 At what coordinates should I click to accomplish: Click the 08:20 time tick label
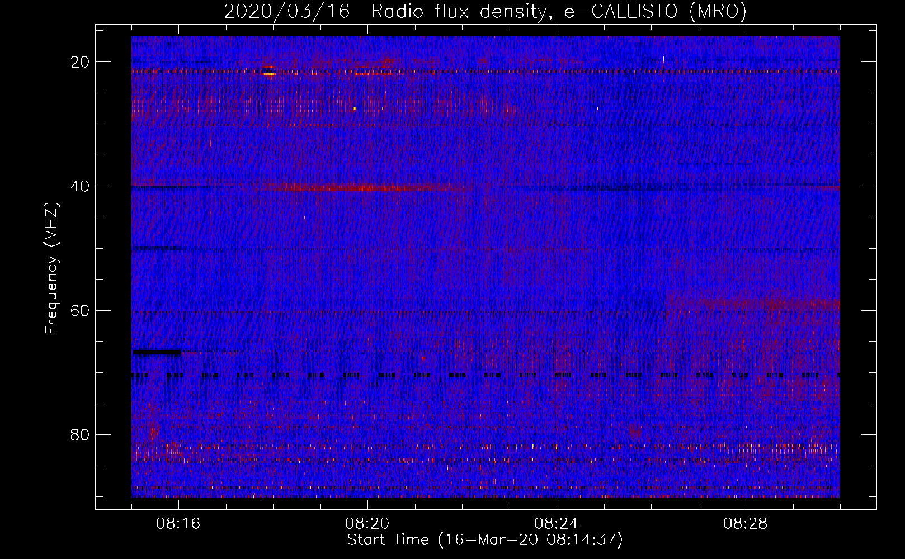click(367, 524)
